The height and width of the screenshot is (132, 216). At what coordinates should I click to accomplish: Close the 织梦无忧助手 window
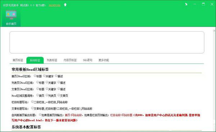[x=212, y=4]
